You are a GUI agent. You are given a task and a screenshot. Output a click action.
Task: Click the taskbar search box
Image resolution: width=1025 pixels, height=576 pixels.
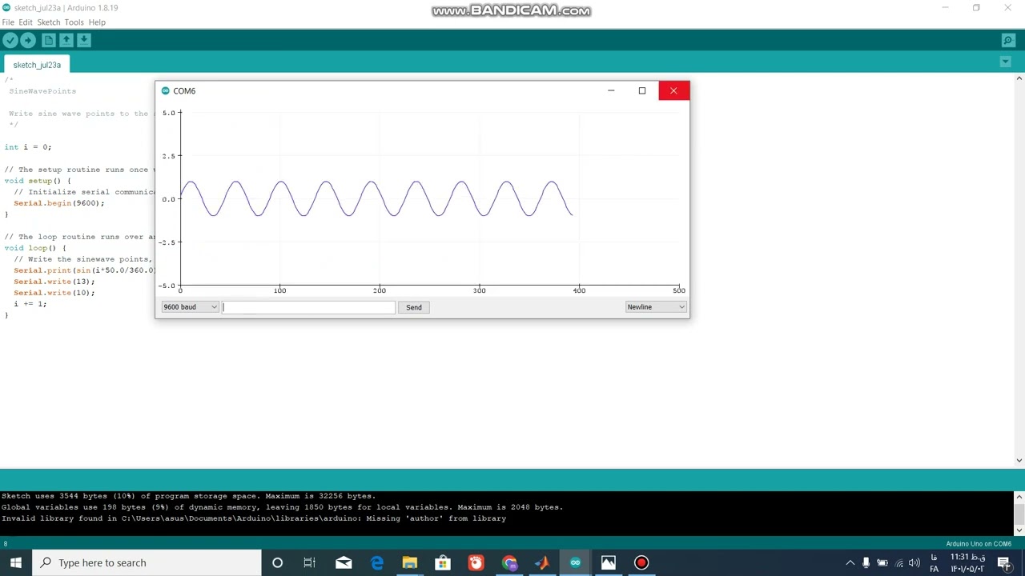(x=147, y=563)
